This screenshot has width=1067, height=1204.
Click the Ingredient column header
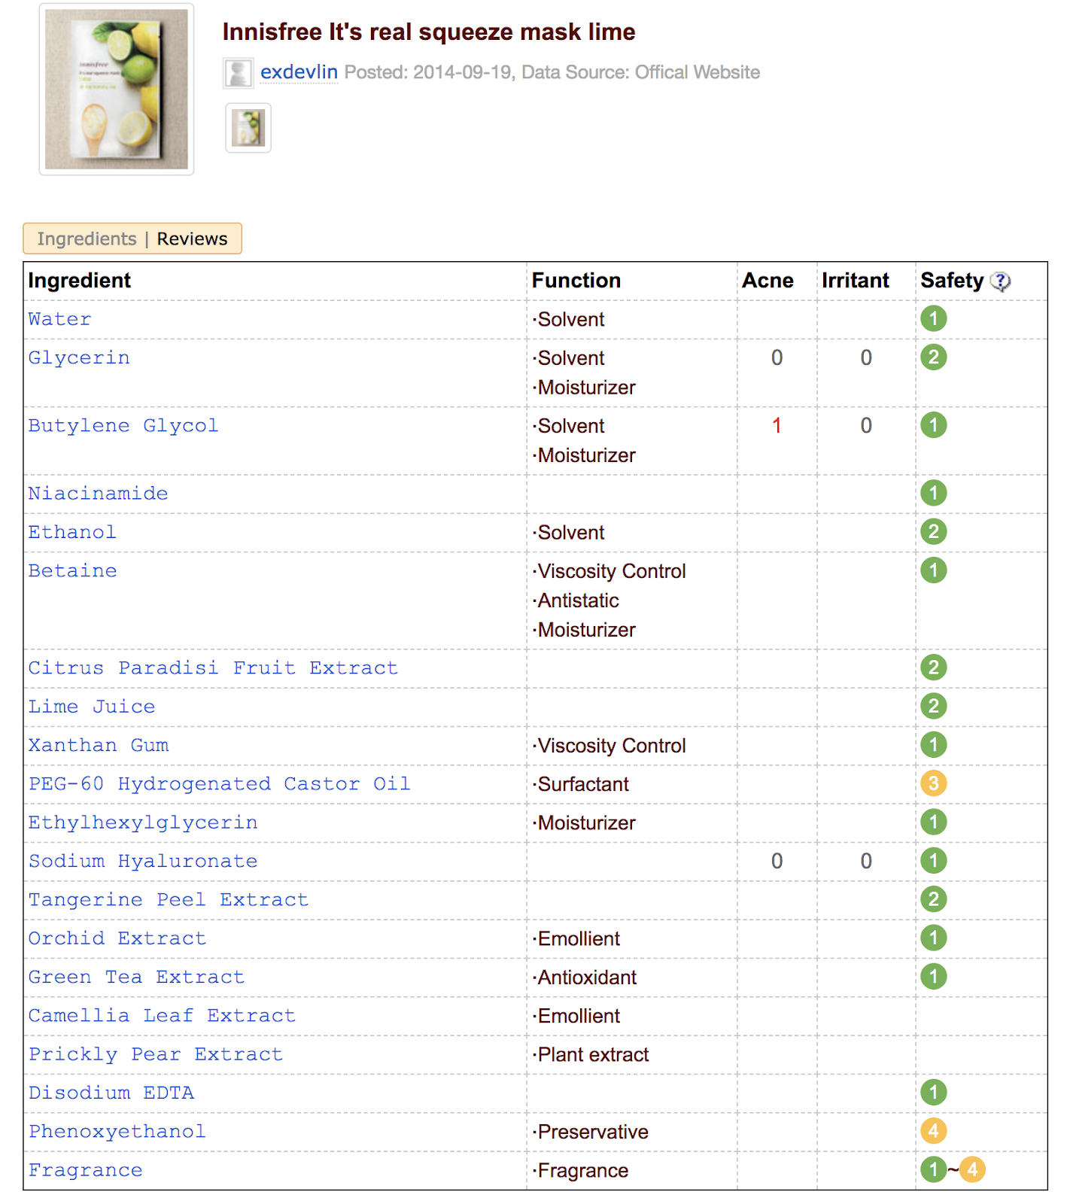(x=79, y=281)
